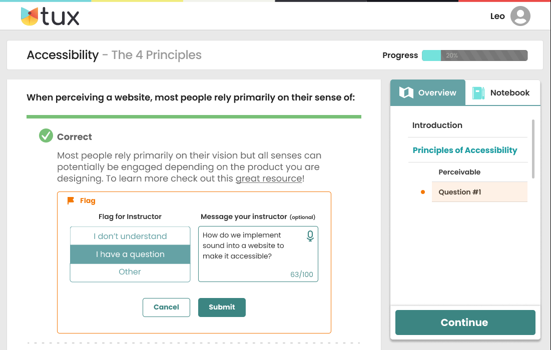551x350 pixels.
Task: Select the "Other" flag option
Action: coord(130,272)
